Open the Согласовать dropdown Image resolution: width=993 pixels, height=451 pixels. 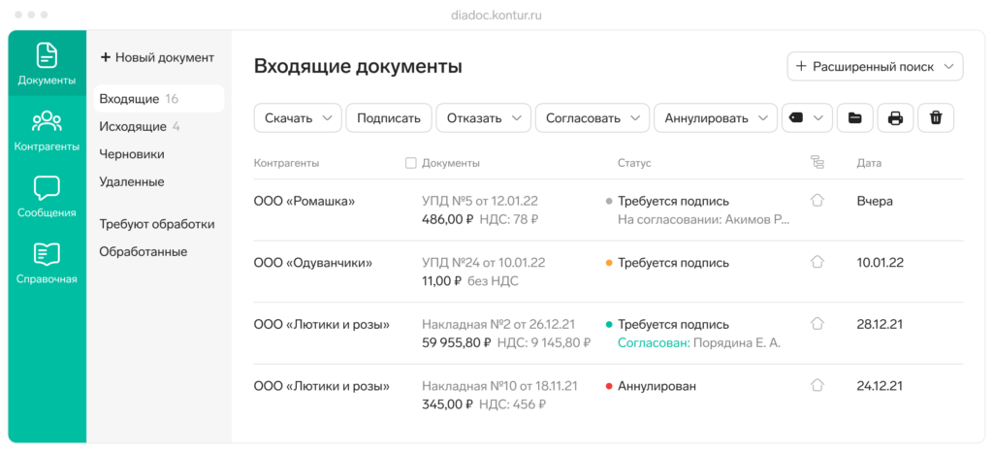[592, 118]
